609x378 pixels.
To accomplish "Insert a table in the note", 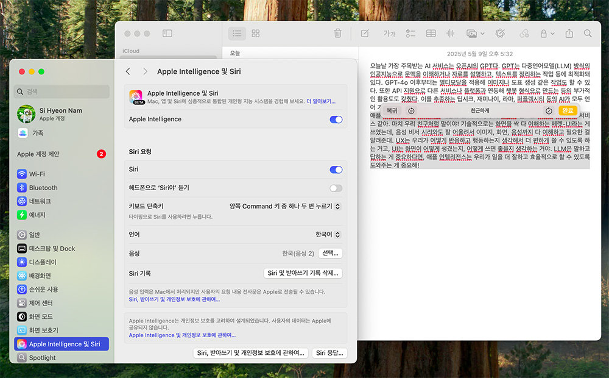I will 431,34.
